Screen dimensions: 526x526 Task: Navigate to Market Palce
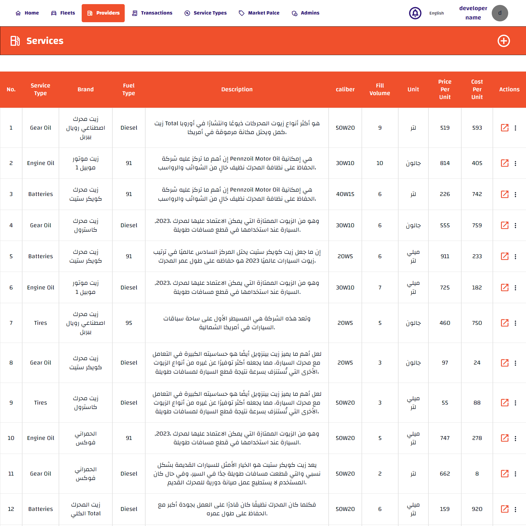point(259,13)
